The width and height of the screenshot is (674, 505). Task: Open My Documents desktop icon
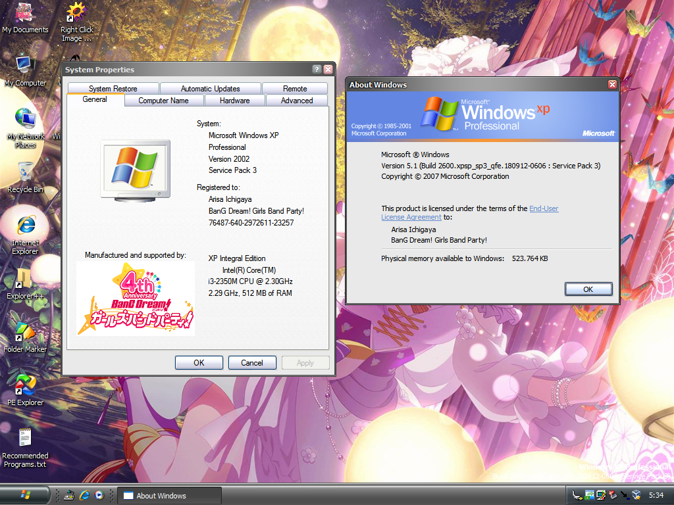[x=25, y=18]
